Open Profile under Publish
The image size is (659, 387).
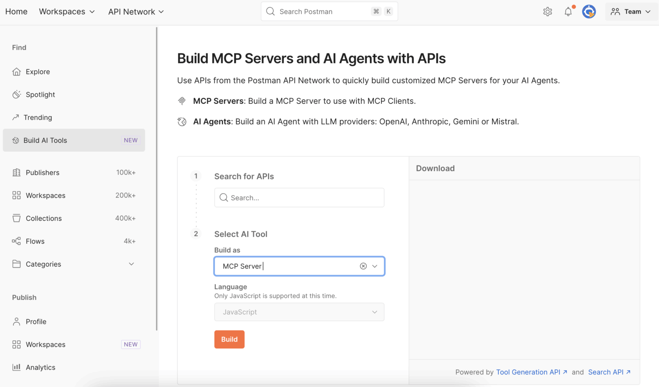(74, 321)
